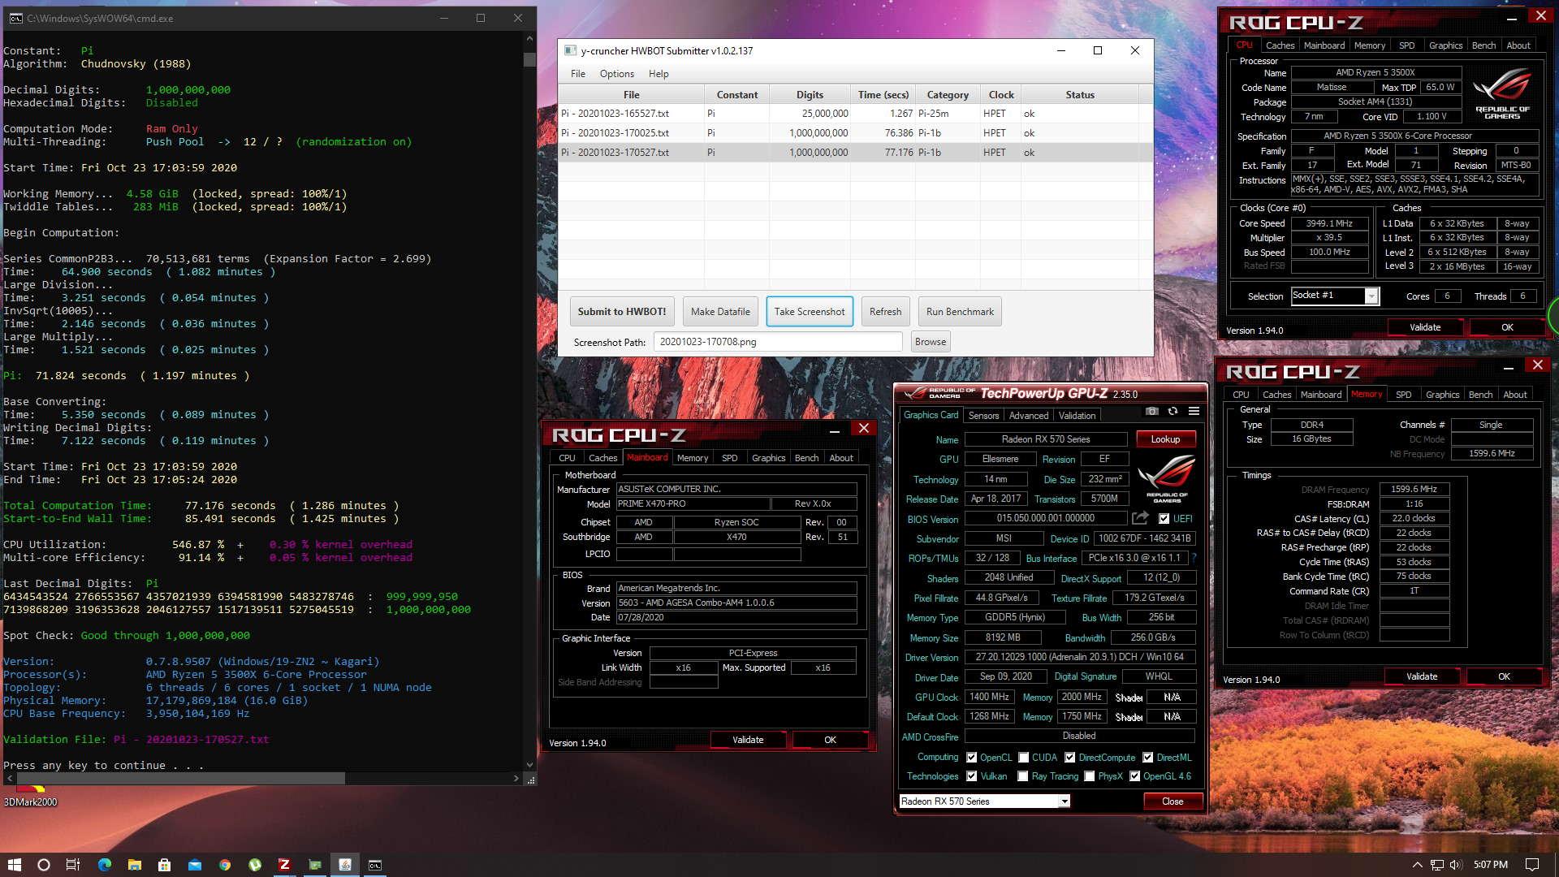Switch to the Java HWBOT Submitter taskbar icon

345,865
